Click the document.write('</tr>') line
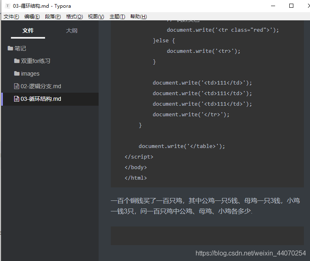 (x=191, y=115)
